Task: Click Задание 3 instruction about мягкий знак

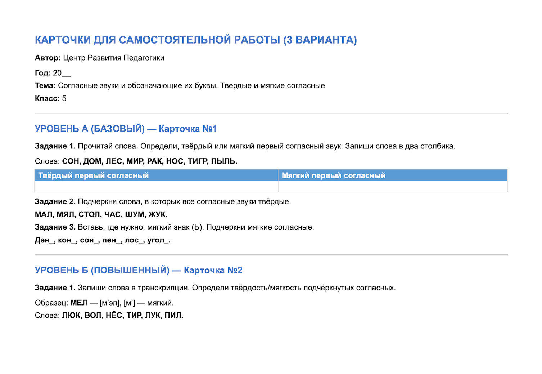Action: (175, 227)
